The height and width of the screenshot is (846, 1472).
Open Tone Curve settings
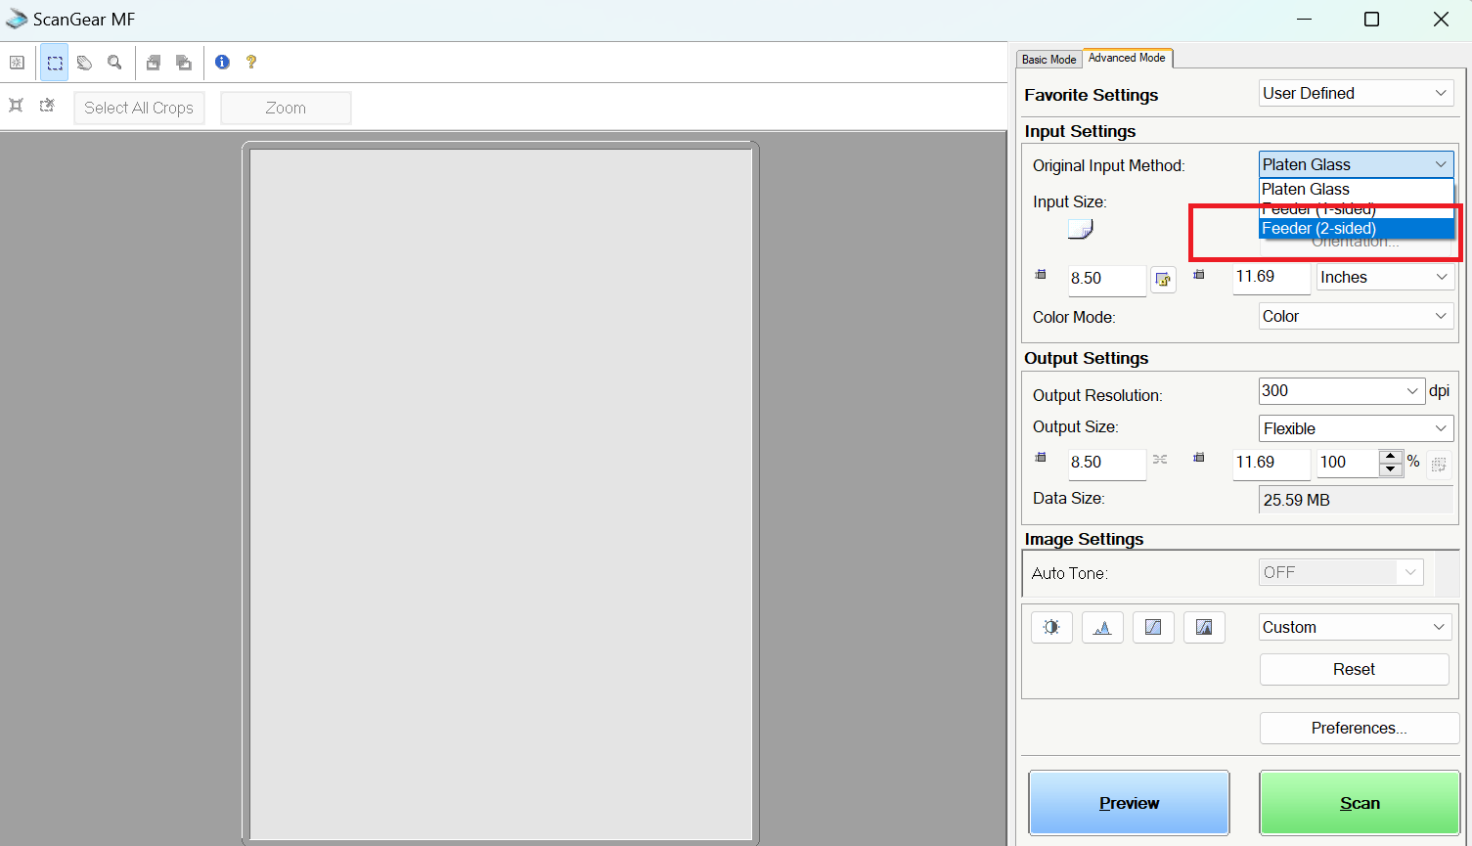click(x=1153, y=627)
